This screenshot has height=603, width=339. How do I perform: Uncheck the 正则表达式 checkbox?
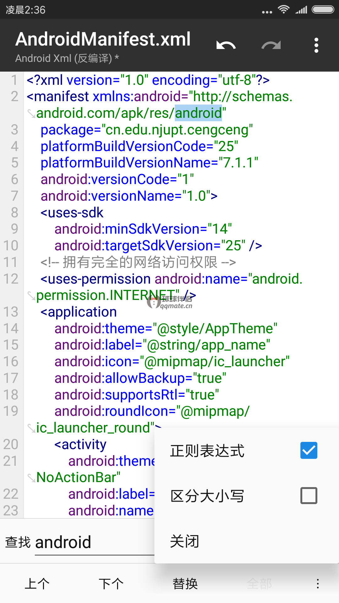309,450
